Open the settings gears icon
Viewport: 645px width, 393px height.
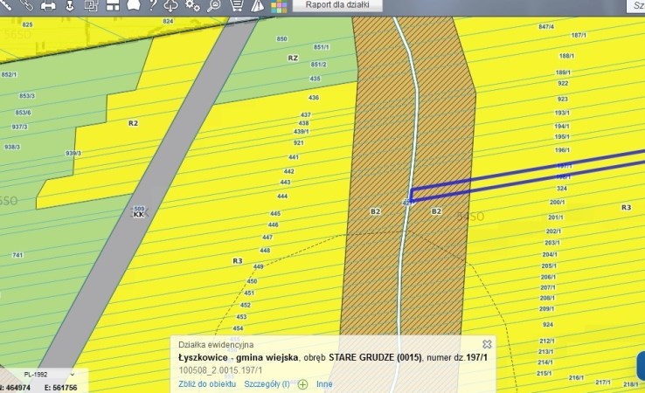click(x=192, y=5)
